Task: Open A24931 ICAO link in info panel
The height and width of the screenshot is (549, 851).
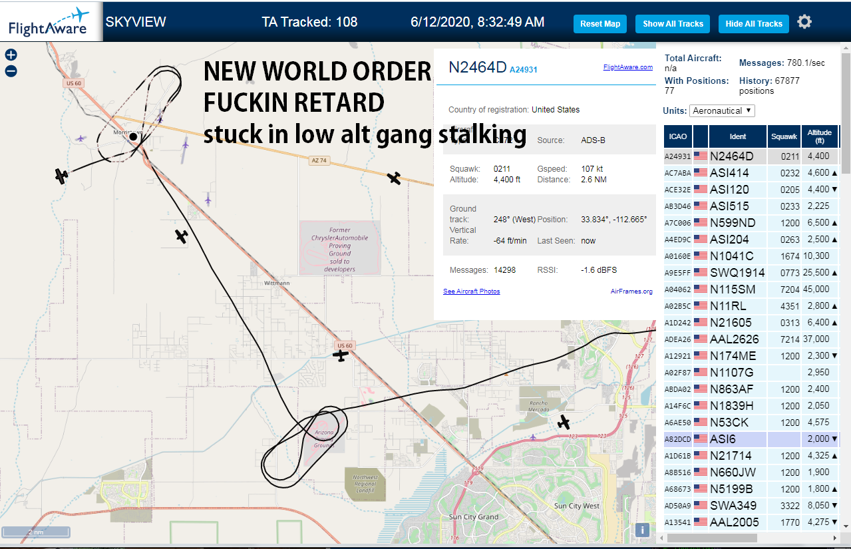Action: (523, 70)
